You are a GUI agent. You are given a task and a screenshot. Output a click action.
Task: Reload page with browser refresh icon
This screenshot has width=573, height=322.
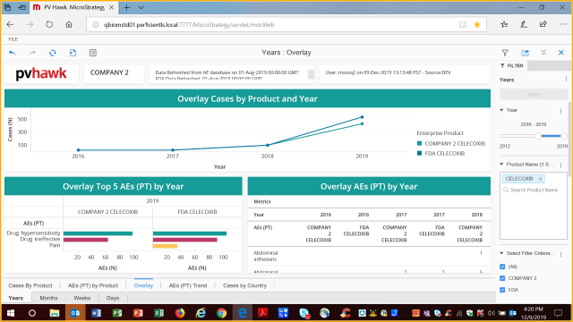pyautogui.click(x=49, y=24)
